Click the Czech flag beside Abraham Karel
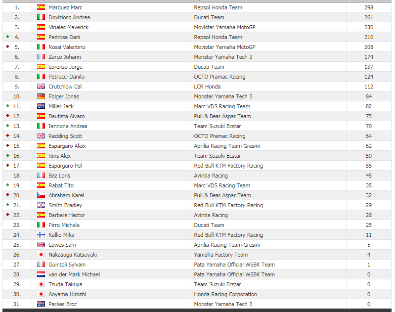 point(41,195)
